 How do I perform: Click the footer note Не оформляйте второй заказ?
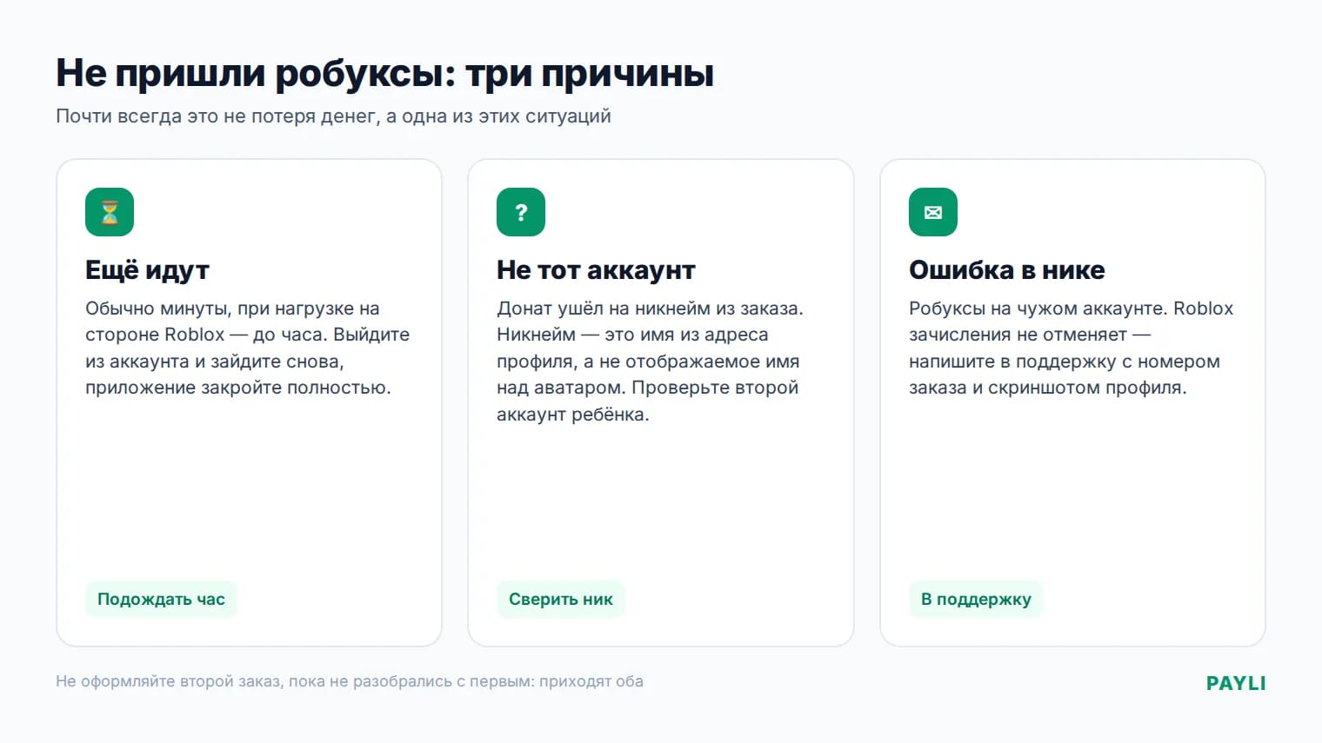tap(350, 681)
